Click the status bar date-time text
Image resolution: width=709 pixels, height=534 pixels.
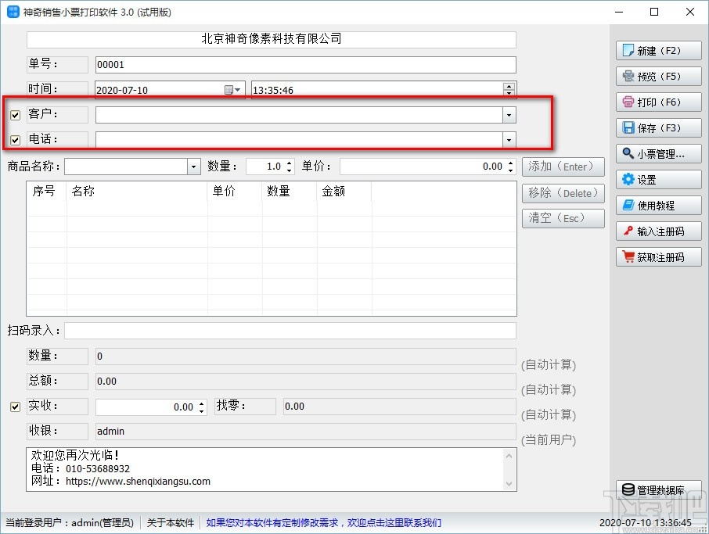(646, 523)
